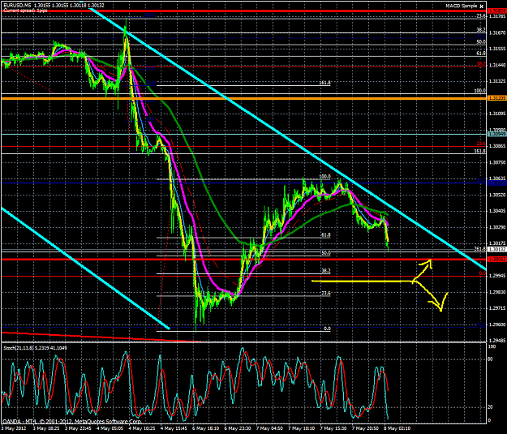Click the 100 level on Stochastic scale
Viewport: 507px width, 434px height.
coord(492,346)
